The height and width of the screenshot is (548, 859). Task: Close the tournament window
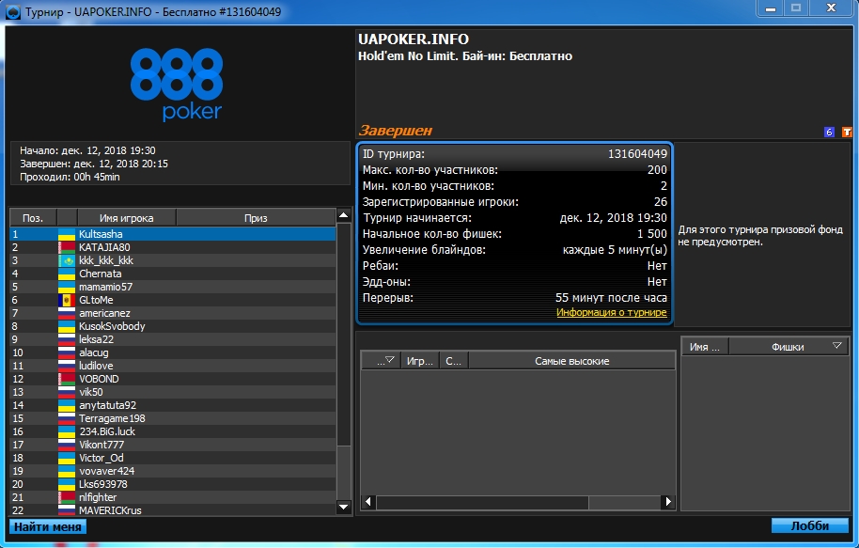pyautogui.click(x=831, y=8)
